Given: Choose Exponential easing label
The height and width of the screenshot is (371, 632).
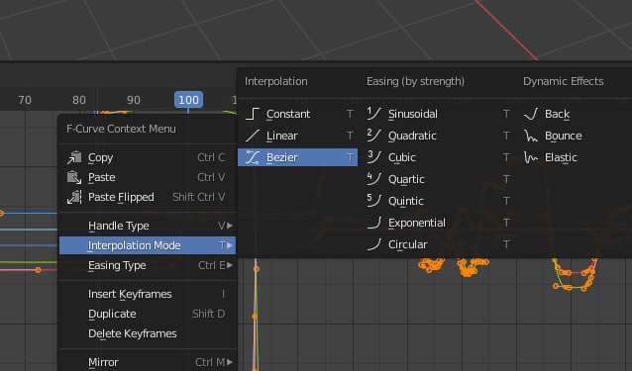Looking at the screenshot, I should [x=417, y=223].
